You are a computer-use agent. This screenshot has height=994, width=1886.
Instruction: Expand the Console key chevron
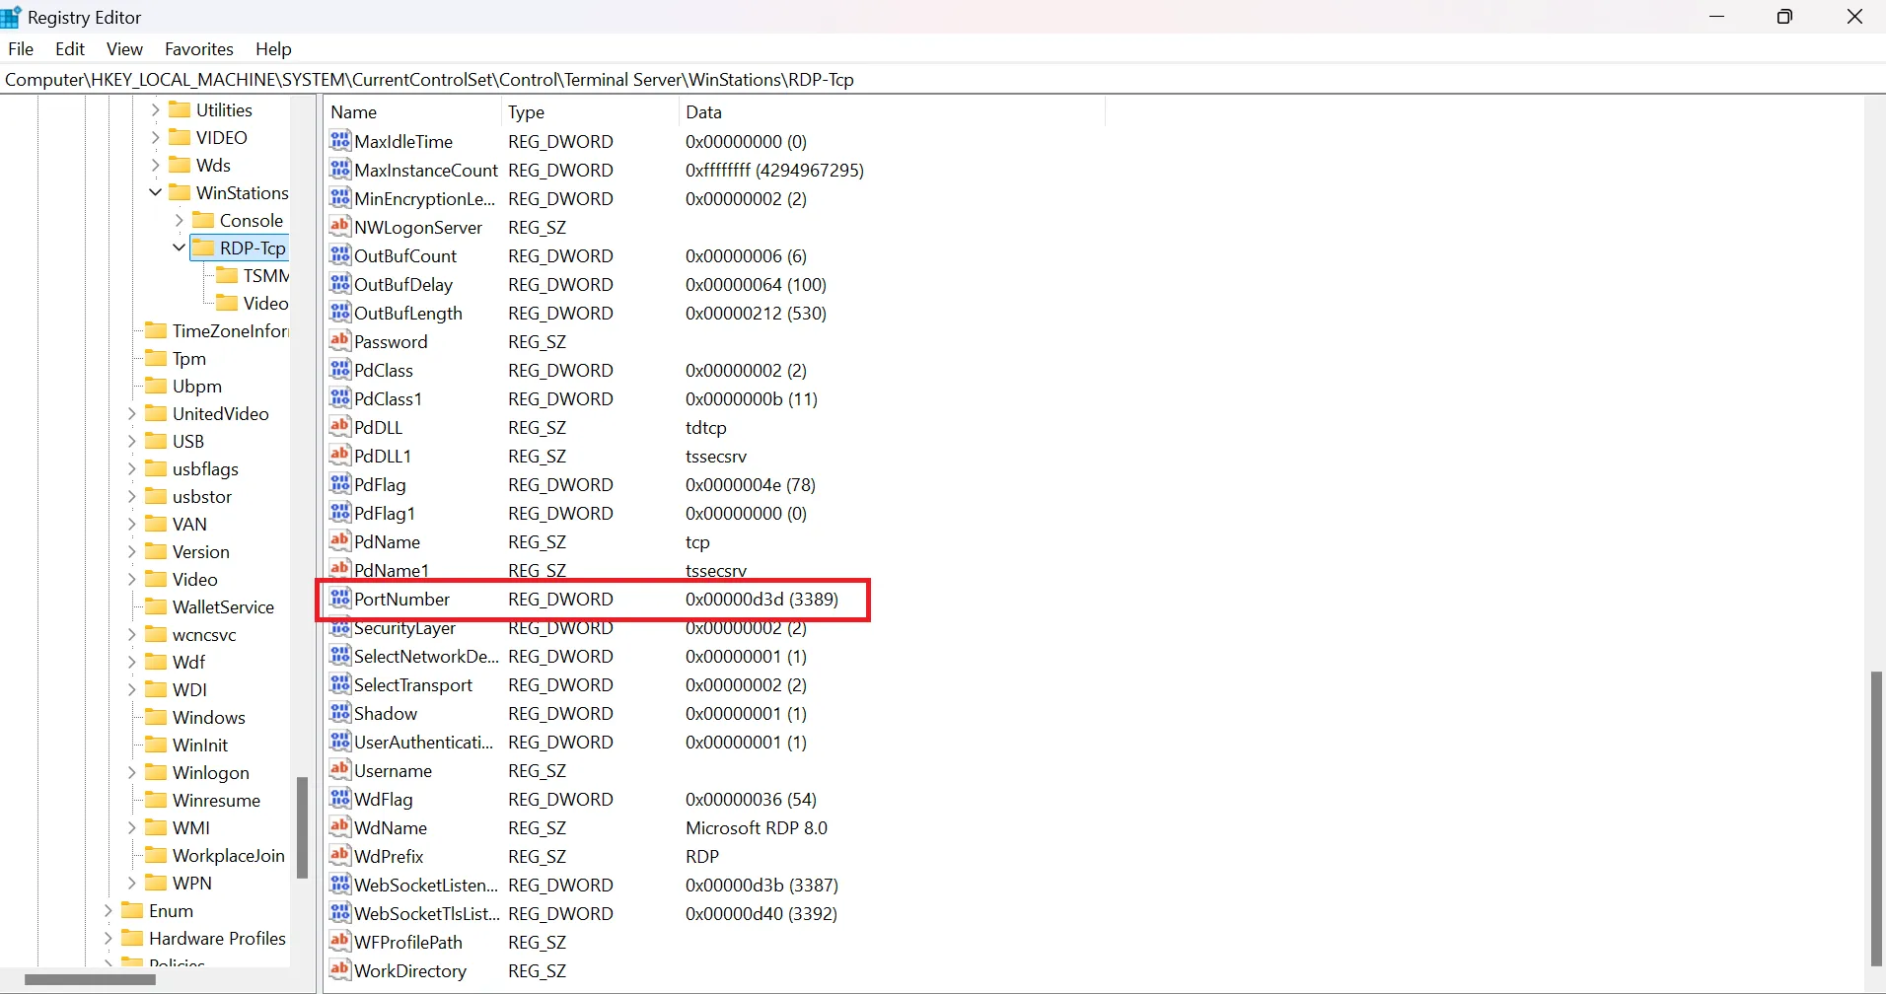(179, 220)
